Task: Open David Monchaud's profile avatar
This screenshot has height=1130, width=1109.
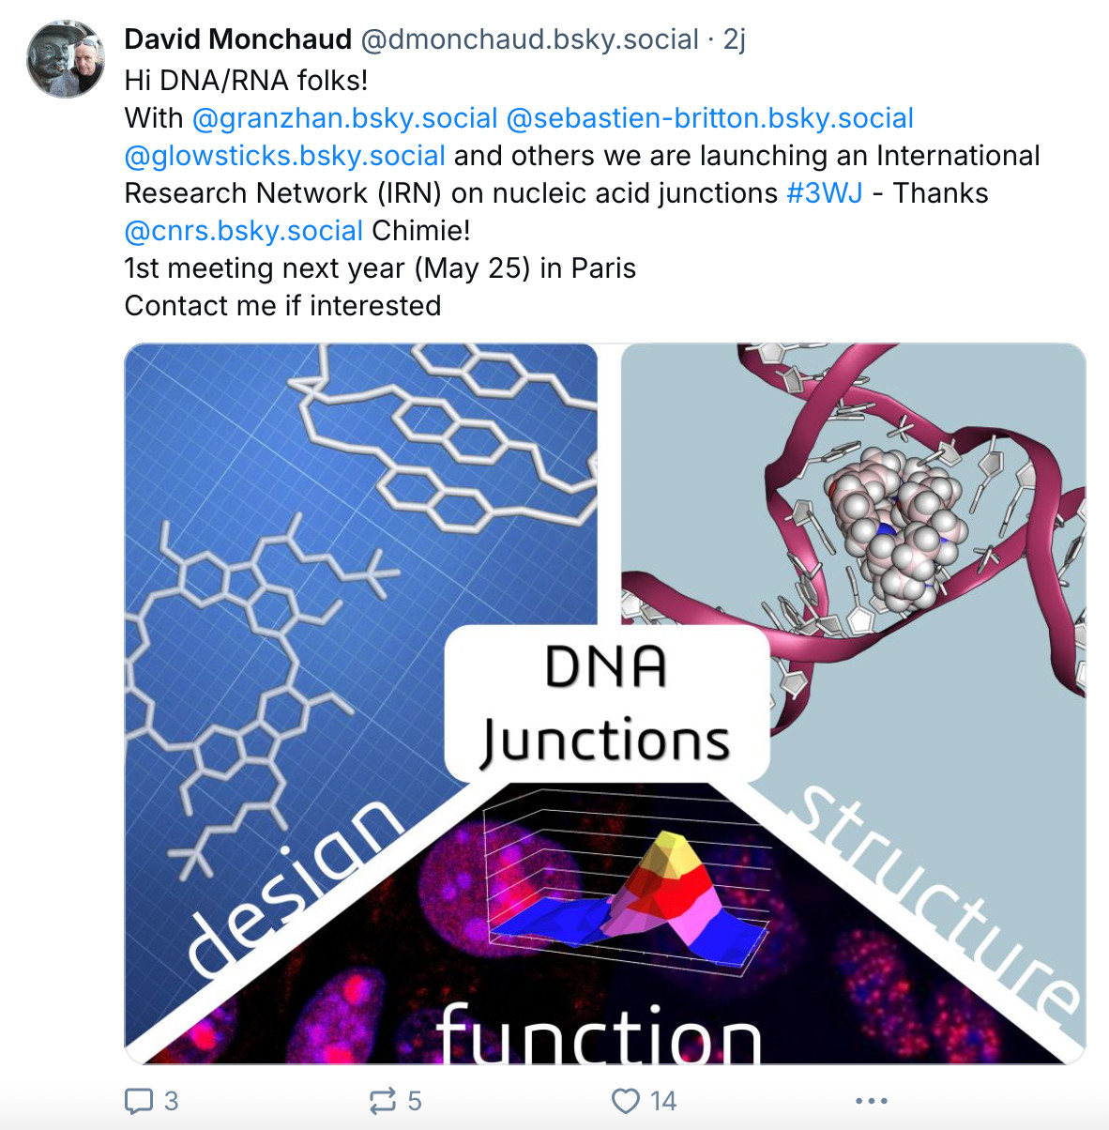Action: click(x=66, y=59)
